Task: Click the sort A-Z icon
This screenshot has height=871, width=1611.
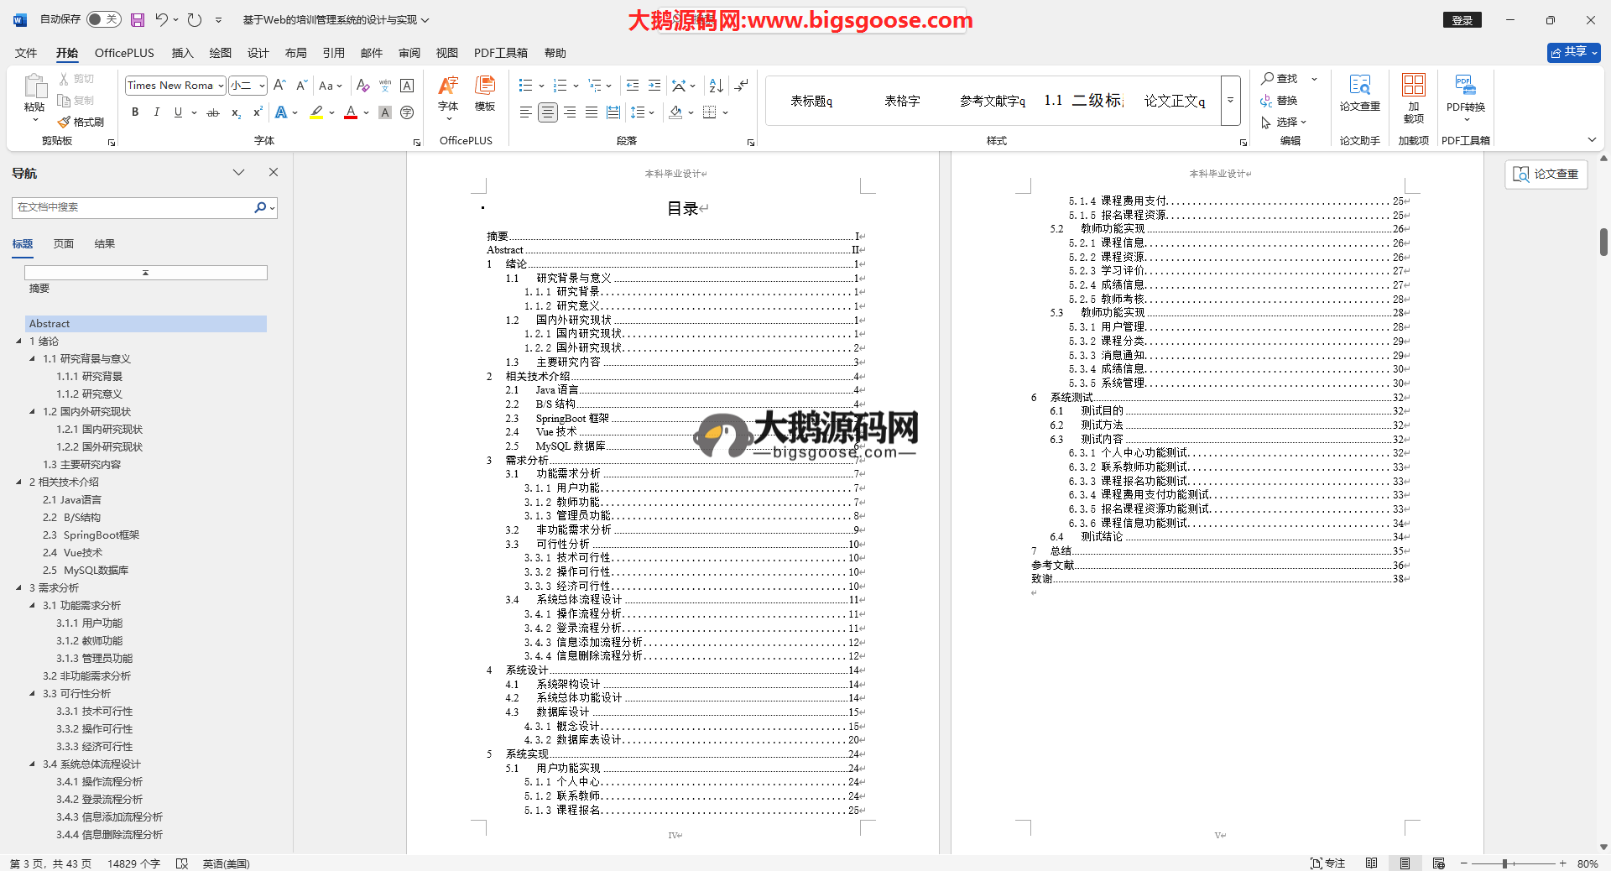Action: pos(716,86)
